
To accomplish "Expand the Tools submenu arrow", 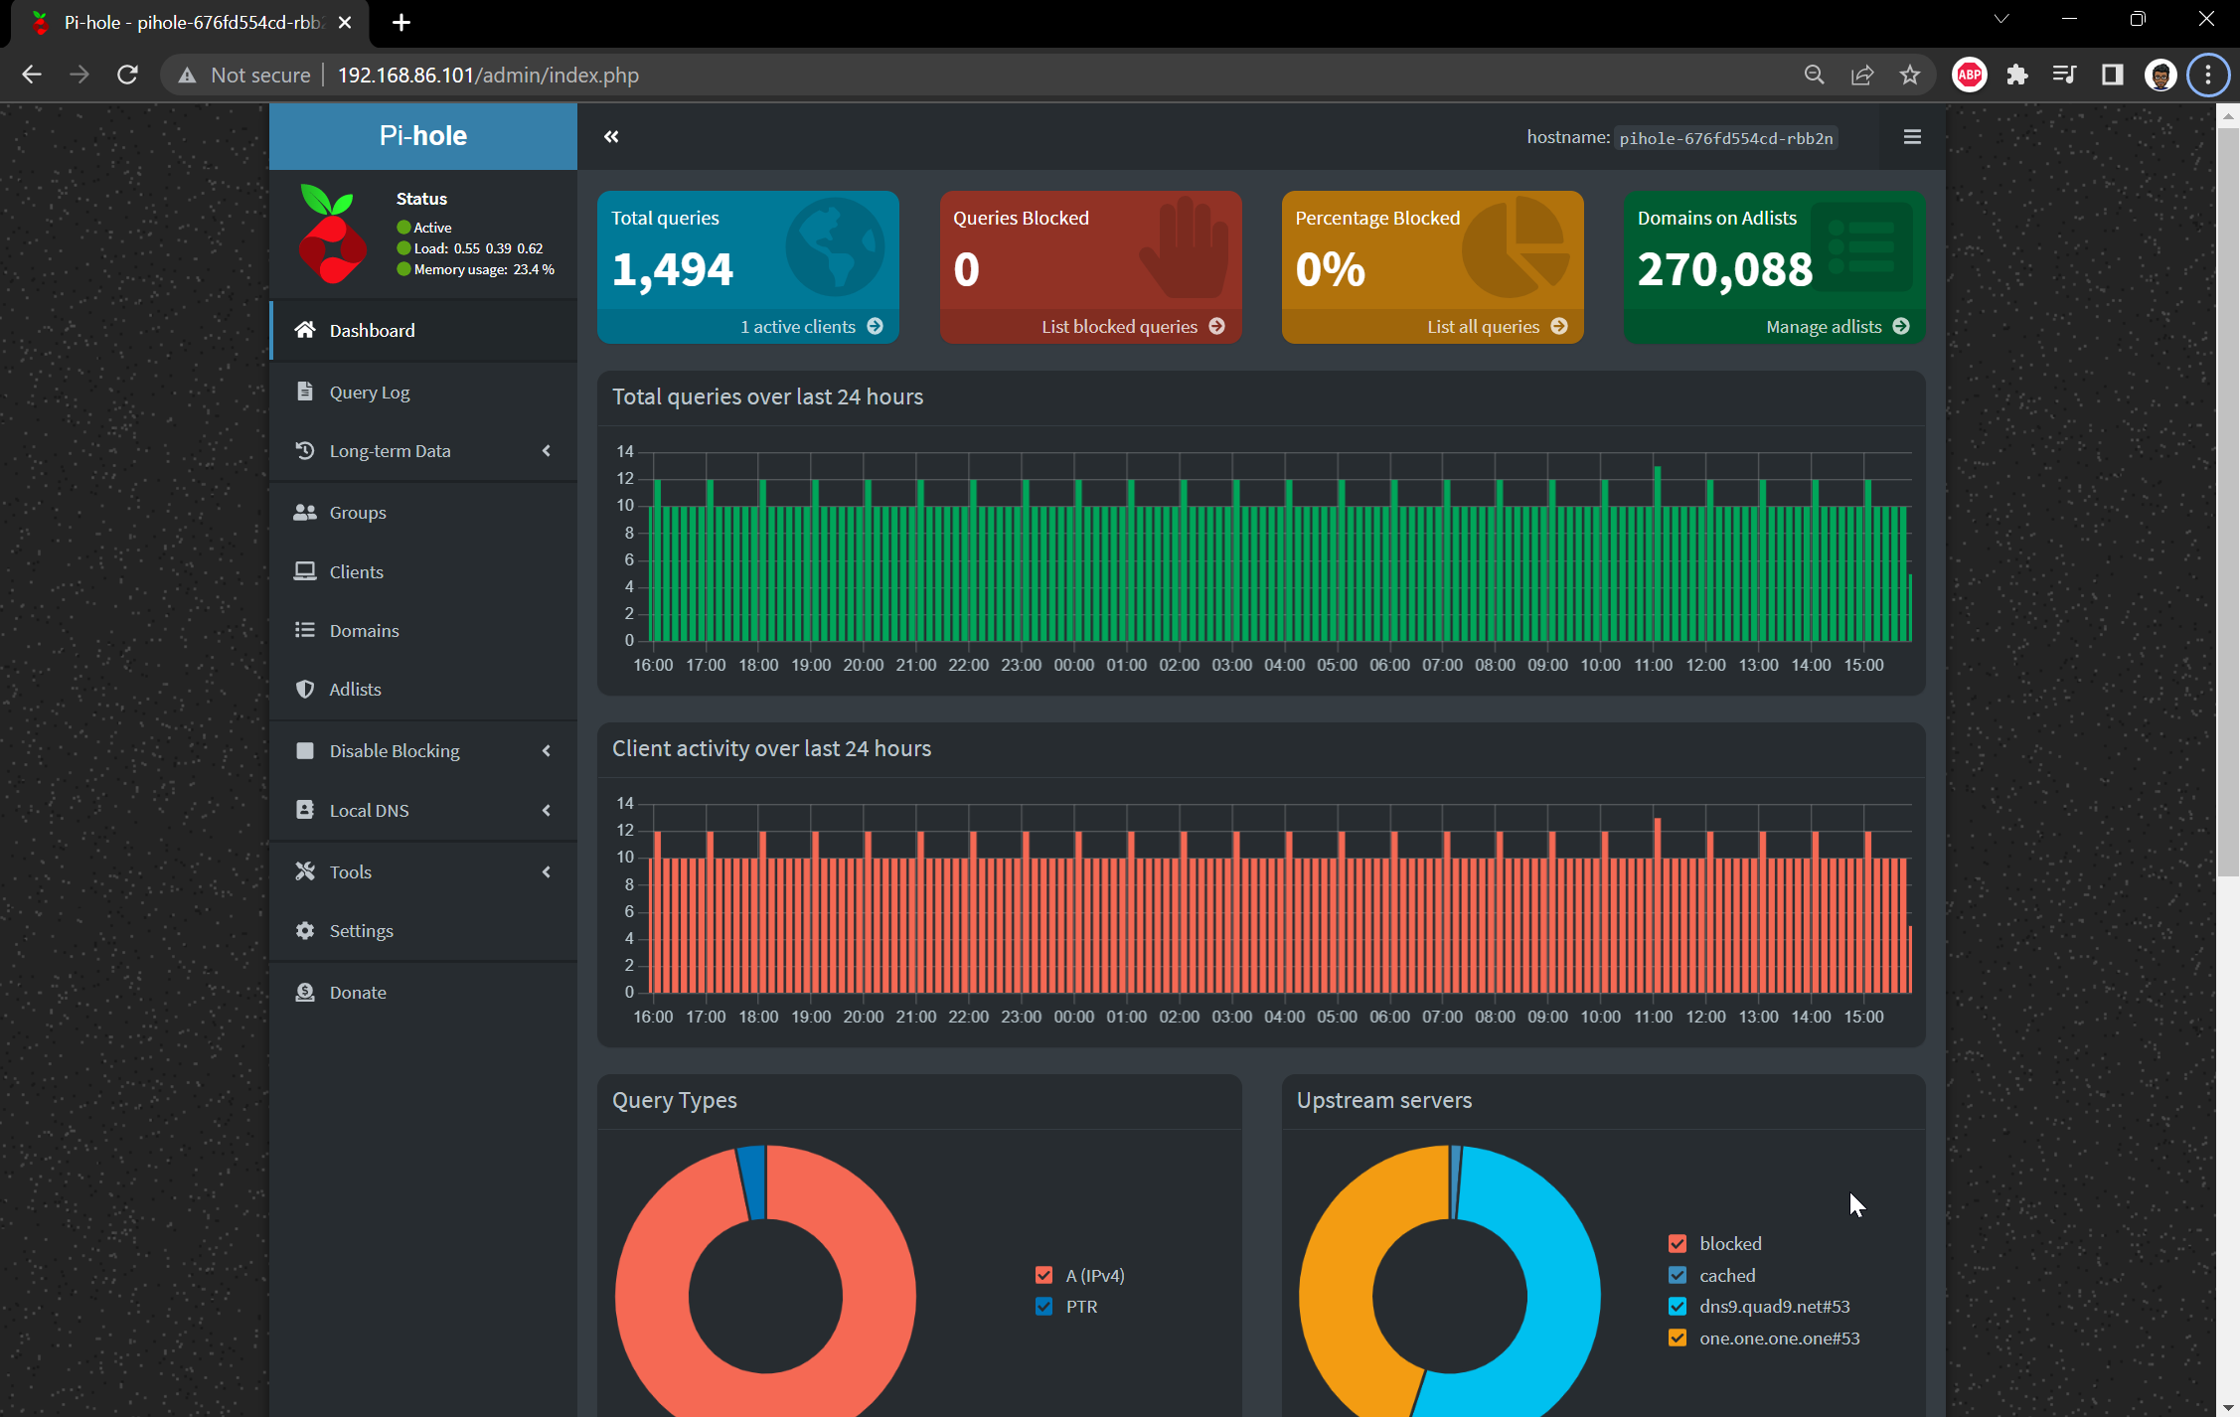I will (546, 871).
